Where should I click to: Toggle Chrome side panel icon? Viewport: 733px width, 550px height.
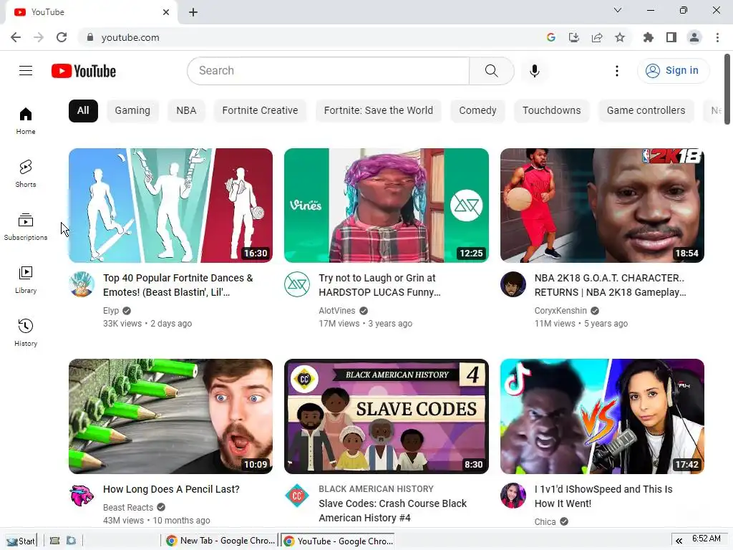tap(671, 37)
